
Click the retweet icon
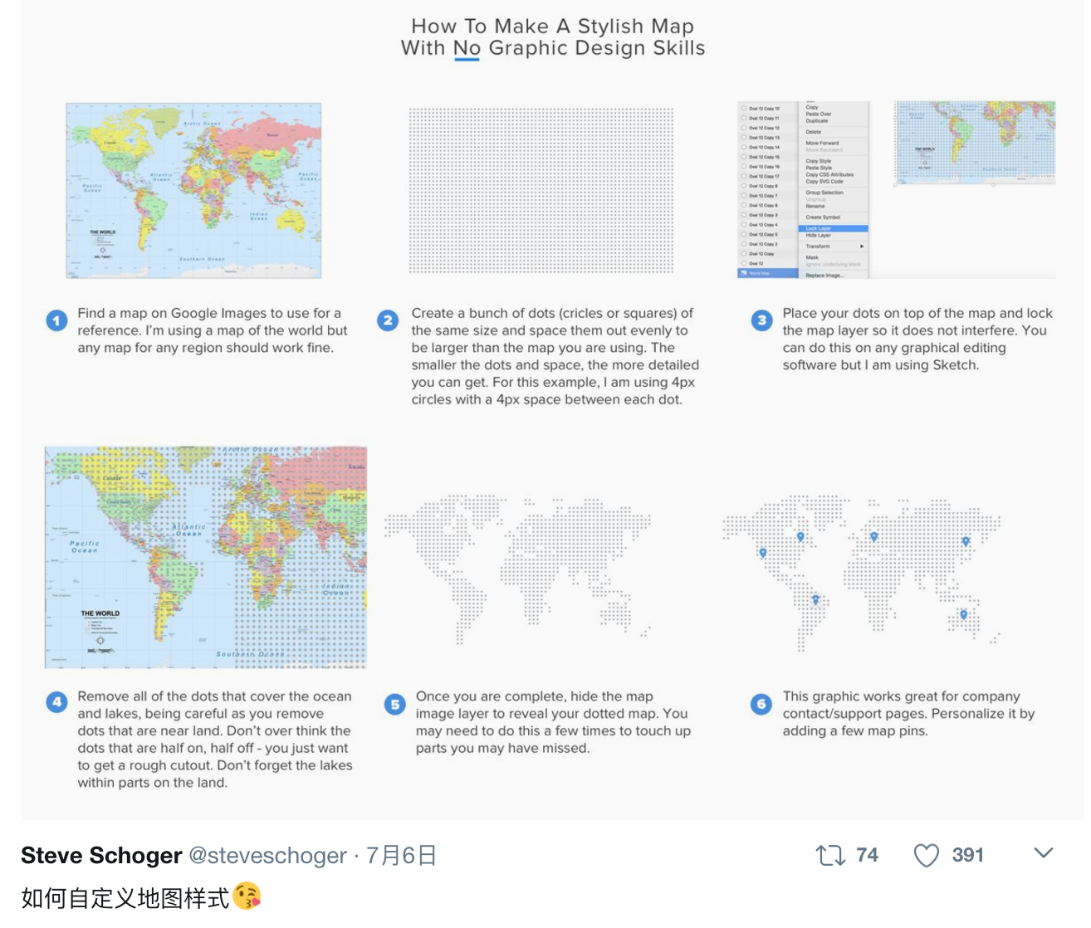(829, 855)
